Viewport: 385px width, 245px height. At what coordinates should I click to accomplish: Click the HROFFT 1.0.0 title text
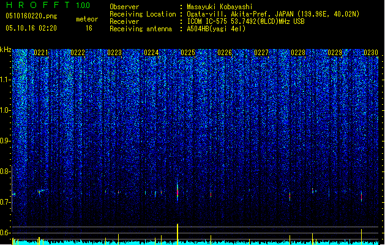coord(48,5)
